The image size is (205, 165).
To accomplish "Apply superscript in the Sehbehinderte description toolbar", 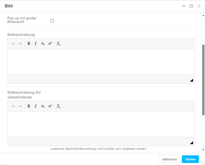I will (50, 106).
